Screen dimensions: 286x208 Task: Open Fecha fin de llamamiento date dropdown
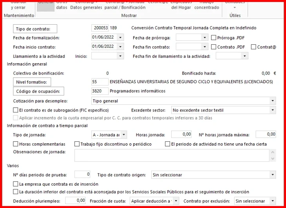click(x=245, y=56)
